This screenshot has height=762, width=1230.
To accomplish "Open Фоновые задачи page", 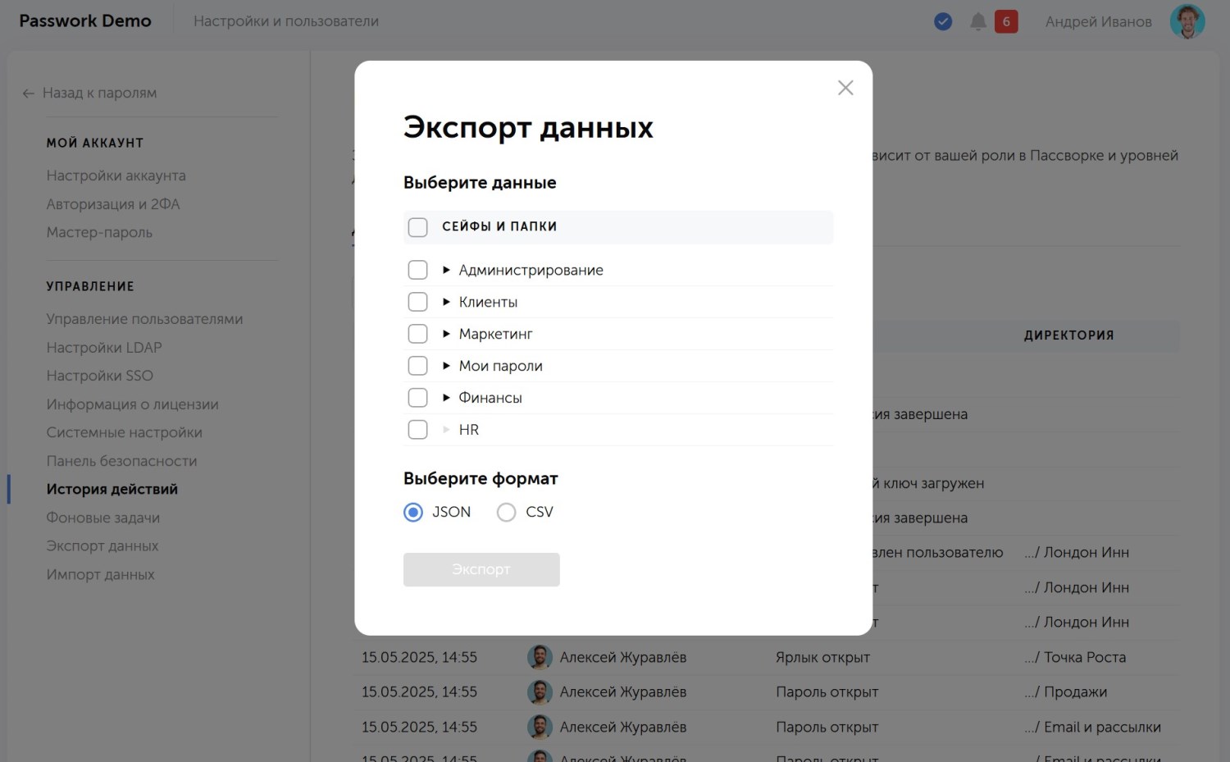I will pos(103,518).
